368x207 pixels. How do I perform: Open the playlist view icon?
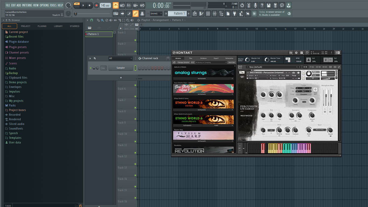(195, 13)
